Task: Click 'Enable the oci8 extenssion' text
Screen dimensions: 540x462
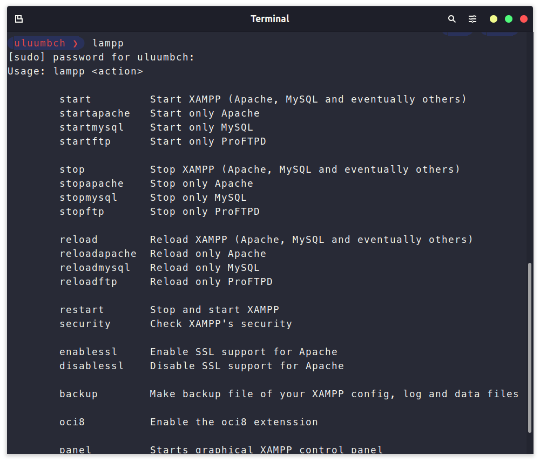Action: [x=234, y=422]
